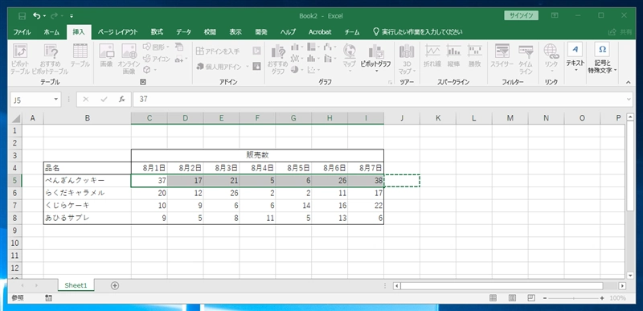Image resolution: width=643 pixels, height=311 pixels.
Task: Click the アドインを入手 button
Action: coord(218,51)
